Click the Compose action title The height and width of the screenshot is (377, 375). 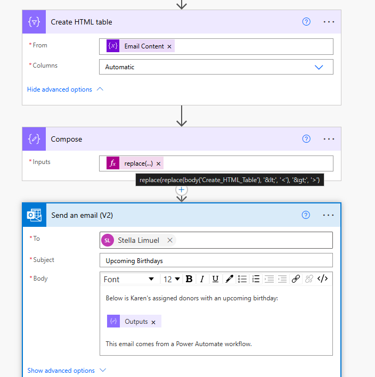point(67,139)
